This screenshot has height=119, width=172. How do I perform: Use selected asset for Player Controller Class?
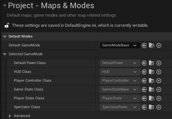(144, 81)
